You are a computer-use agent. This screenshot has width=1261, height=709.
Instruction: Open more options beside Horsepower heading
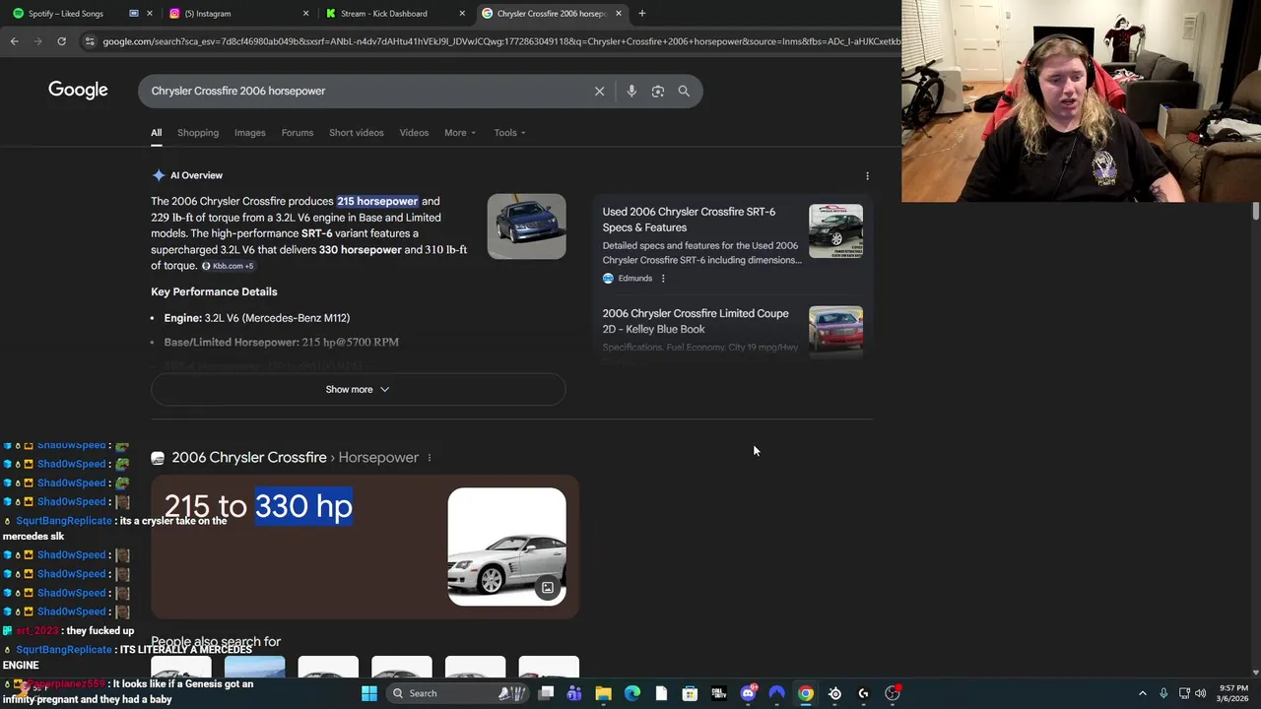point(429,457)
